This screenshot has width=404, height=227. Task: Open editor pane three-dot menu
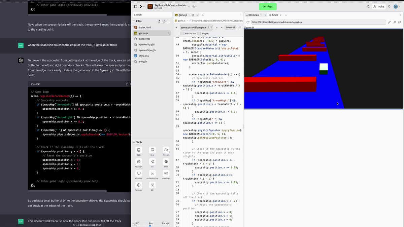tap(240, 15)
